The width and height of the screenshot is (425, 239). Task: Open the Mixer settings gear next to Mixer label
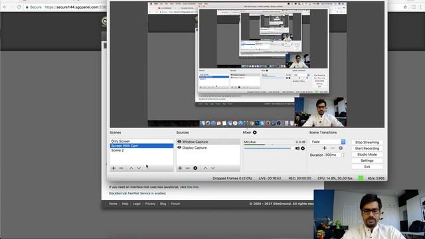pos(255,133)
